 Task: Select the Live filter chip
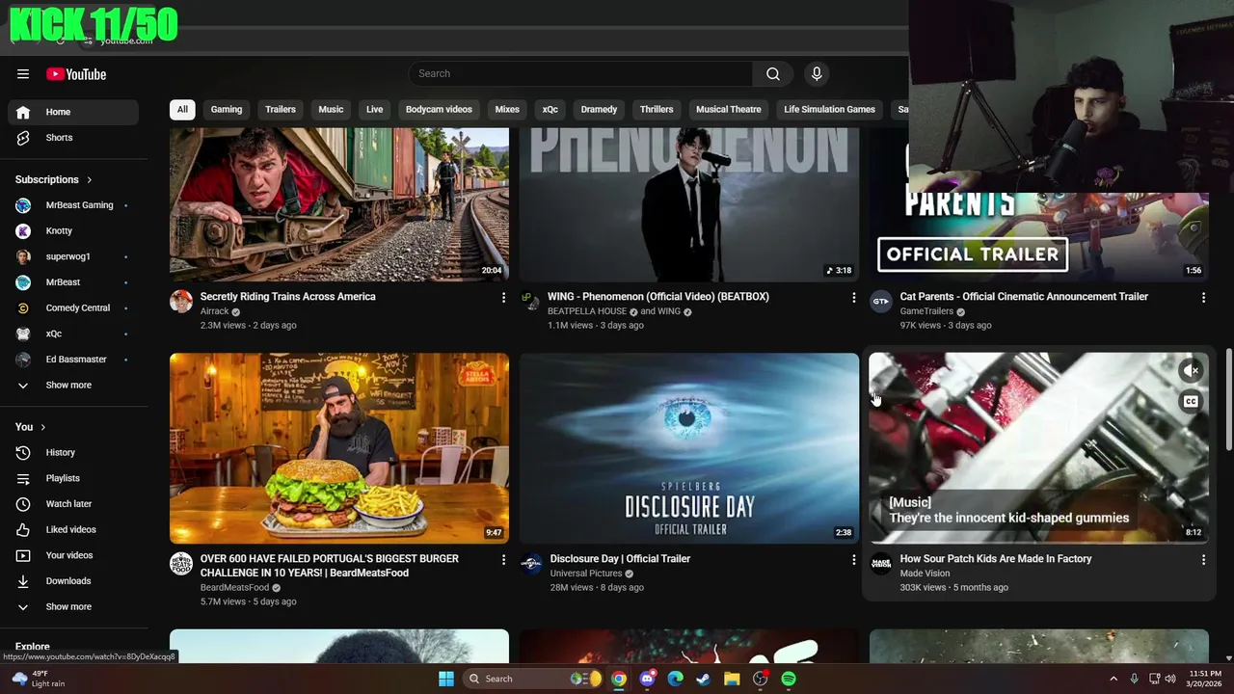pyautogui.click(x=375, y=109)
